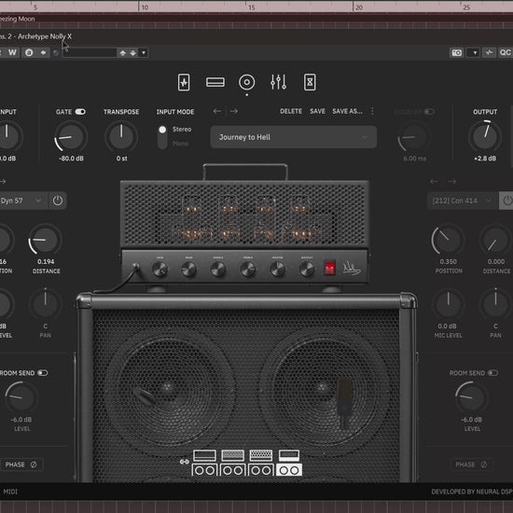Click the amp's first front-panel knob
Image resolution: width=513 pixels, height=513 pixels.
tap(160, 270)
